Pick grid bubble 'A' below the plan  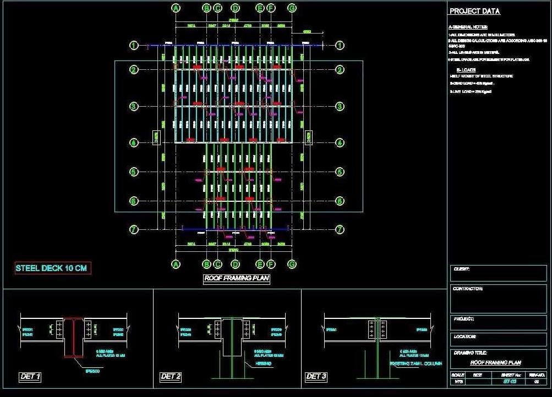pyautogui.click(x=176, y=264)
